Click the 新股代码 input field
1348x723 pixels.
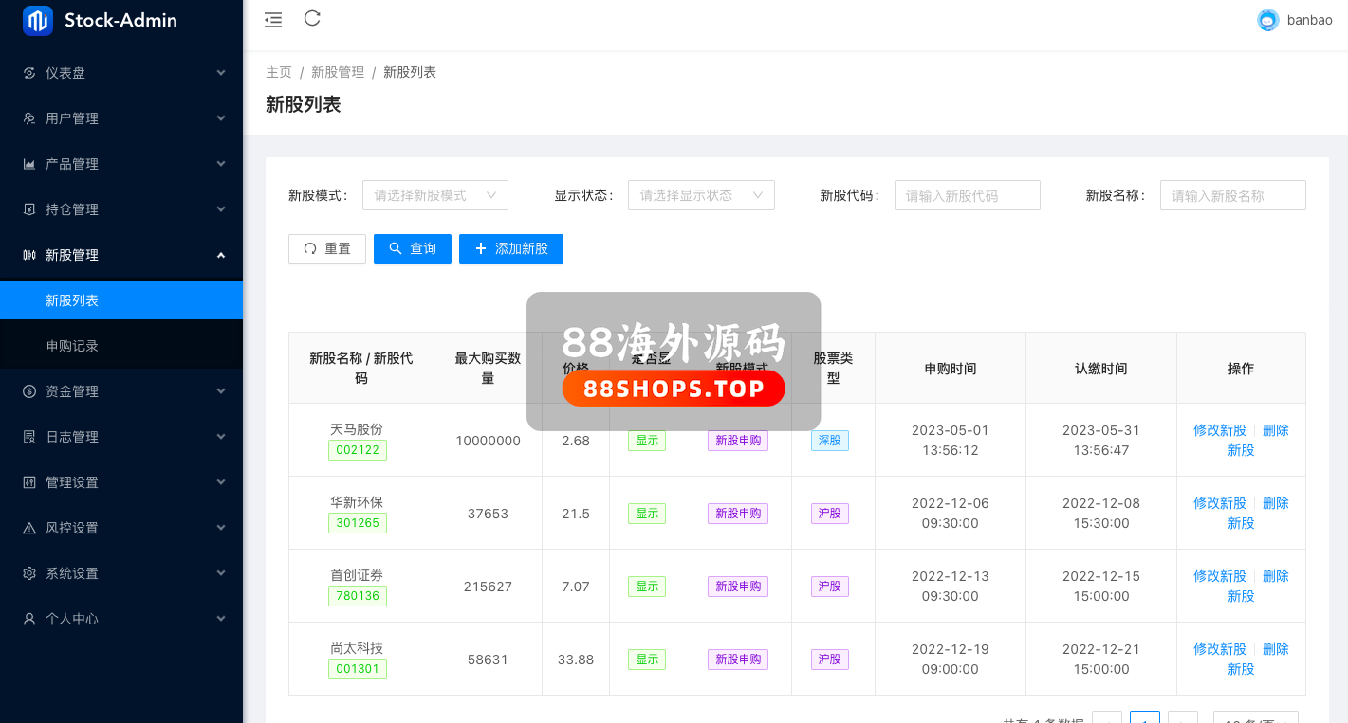coord(967,195)
